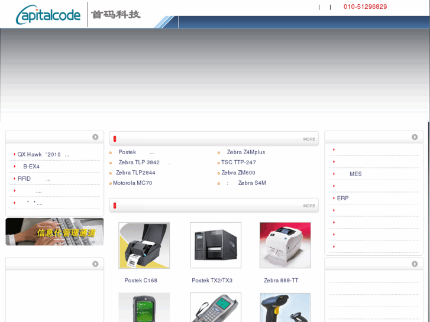The height and width of the screenshot is (322, 430).
Task: Open the arrow icon above the MES list
Action: click(415, 136)
